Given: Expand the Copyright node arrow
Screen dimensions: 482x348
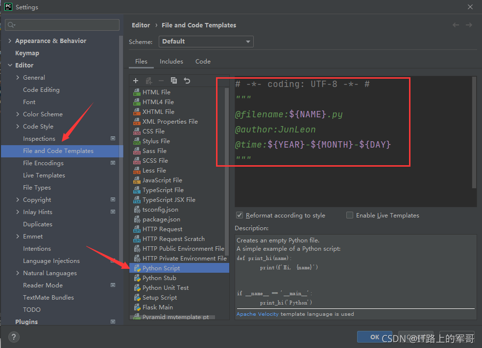Looking at the screenshot, I should point(18,199).
